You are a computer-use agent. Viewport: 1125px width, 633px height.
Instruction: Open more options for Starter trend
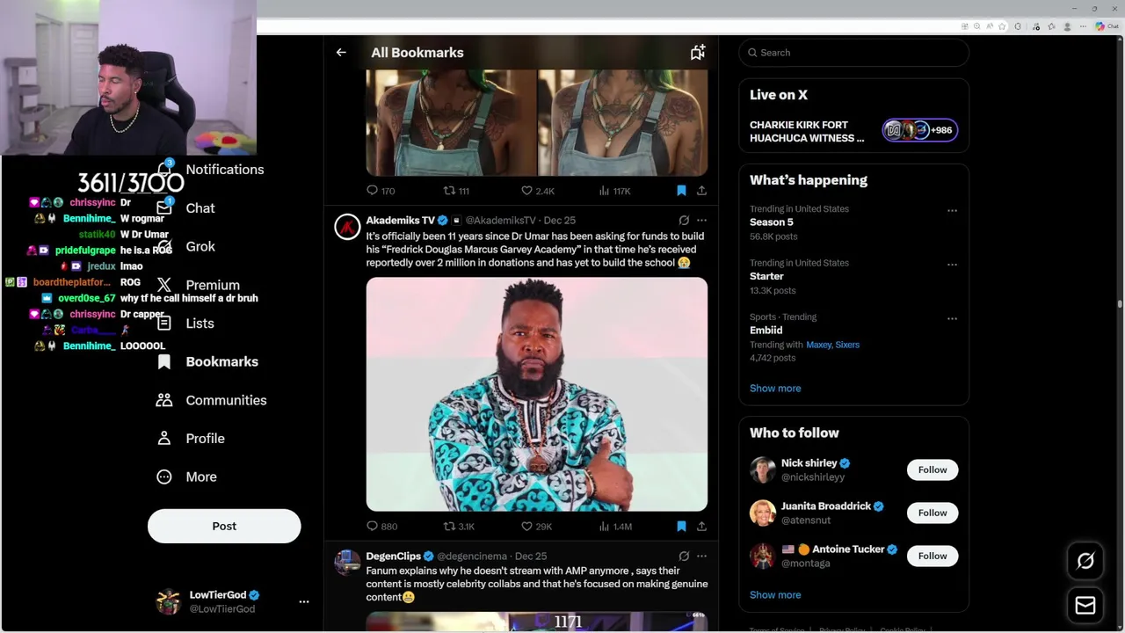(x=952, y=265)
